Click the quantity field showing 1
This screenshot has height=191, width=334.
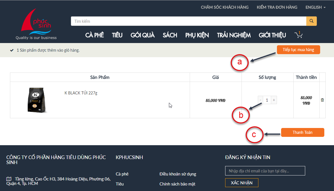tap(267, 100)
